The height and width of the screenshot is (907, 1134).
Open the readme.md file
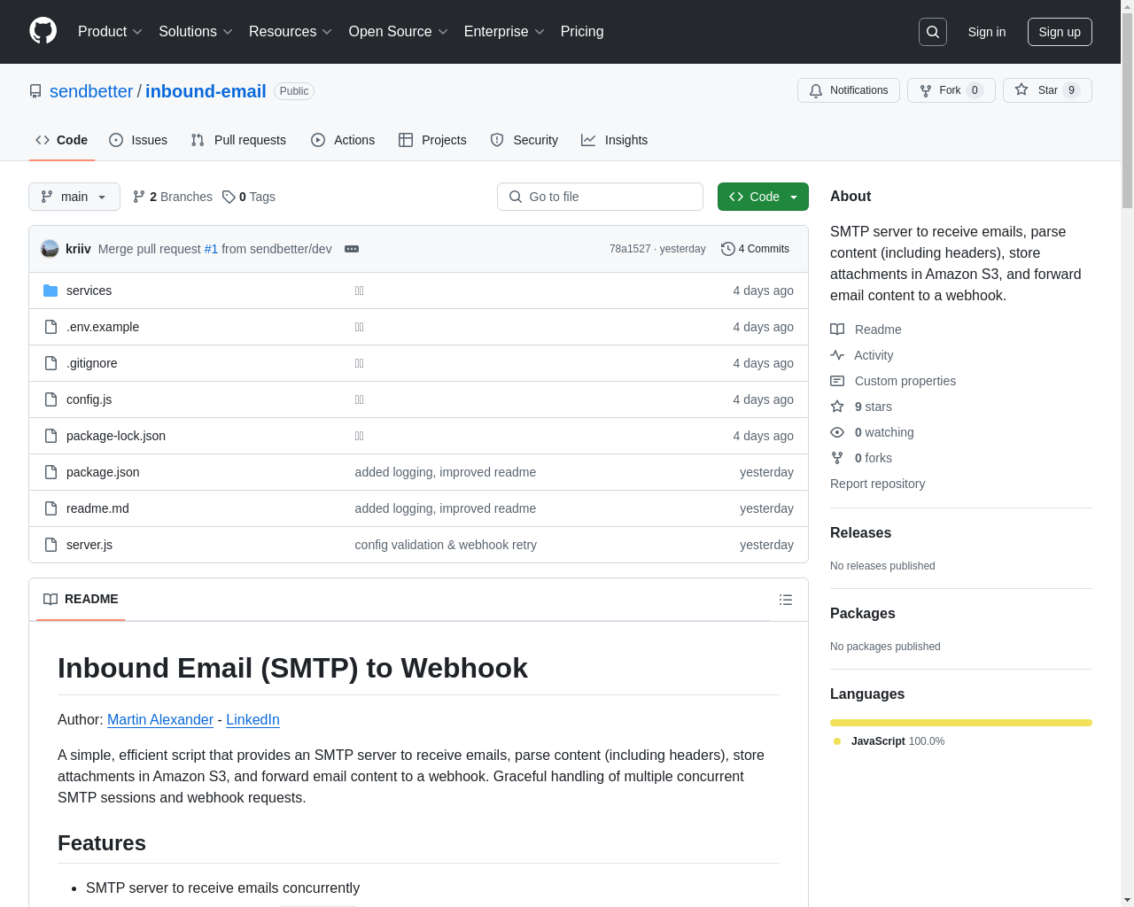tap(97, 508)
